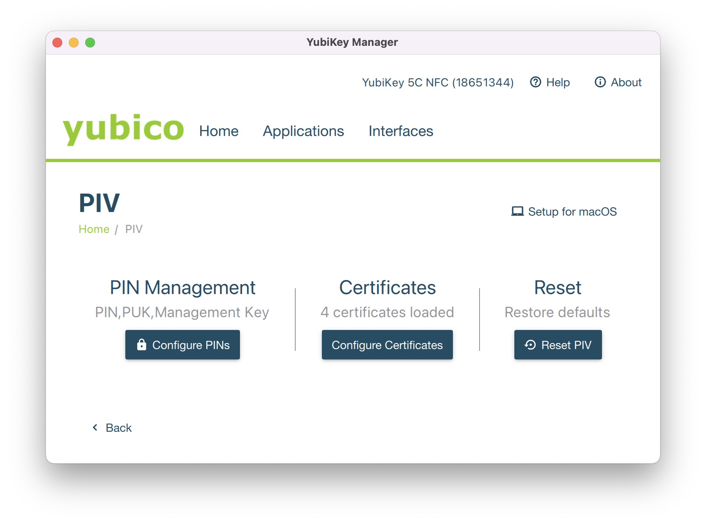Click the About info icon
The image size is (706, 524).
(600, 82)
